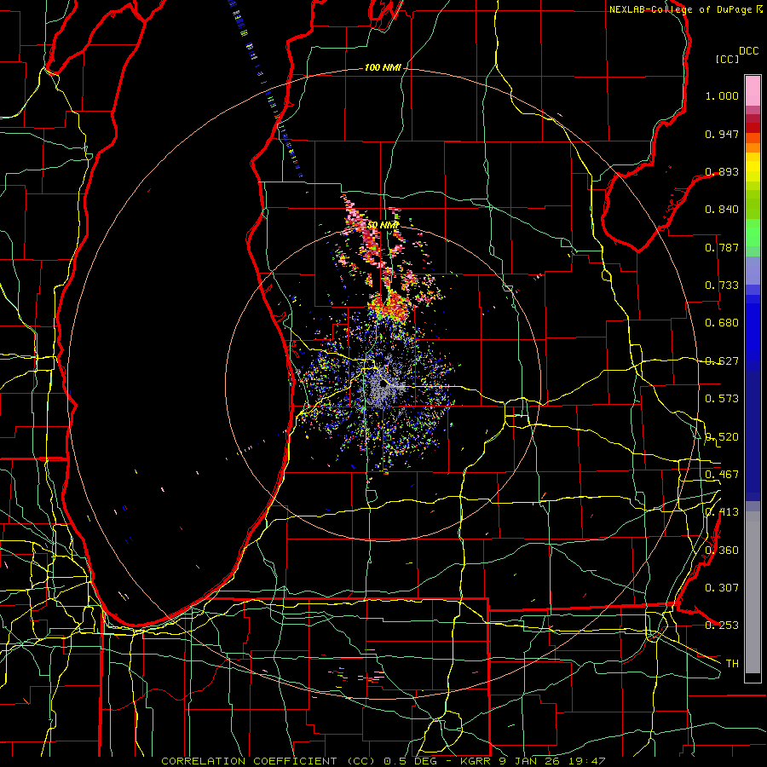The image size is (767, 767).
Task: Select the 0.840 scale value
Action: [x=722, y=210]
